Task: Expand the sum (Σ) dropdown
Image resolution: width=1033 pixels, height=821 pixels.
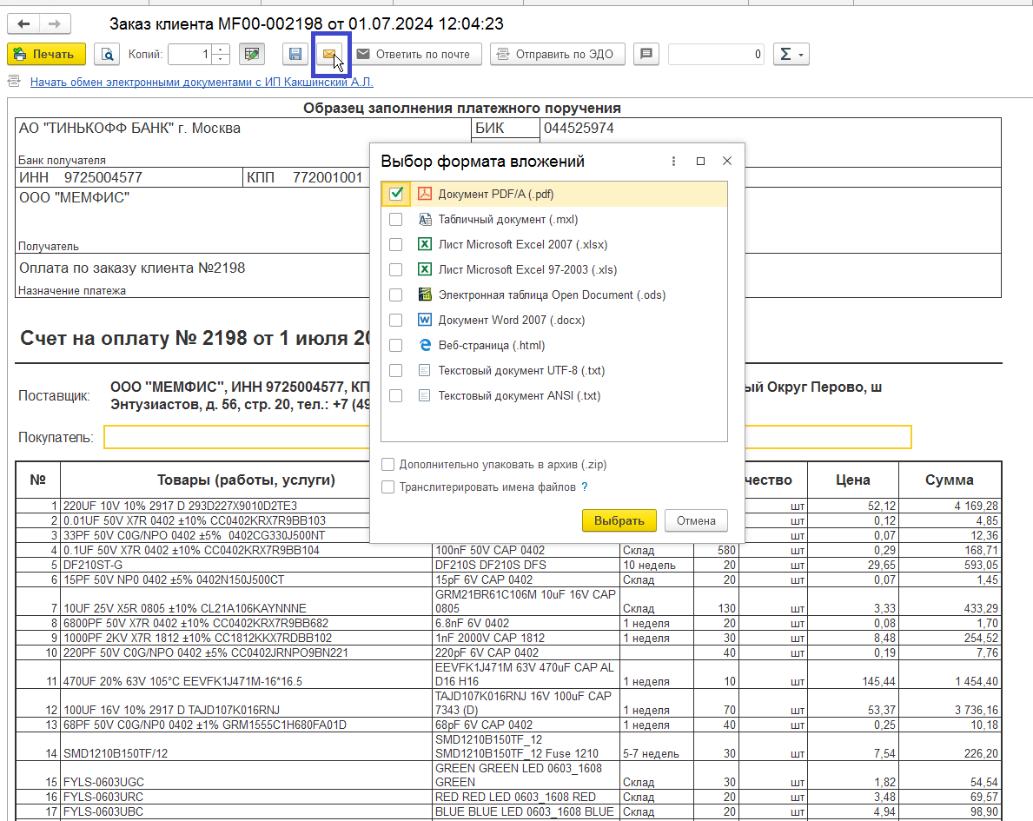Action: click(791, 55)
